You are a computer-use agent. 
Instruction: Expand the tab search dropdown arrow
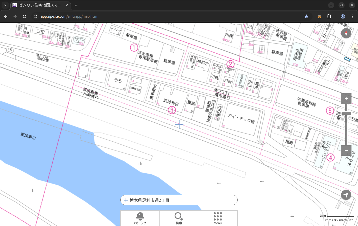pos(5,5)
